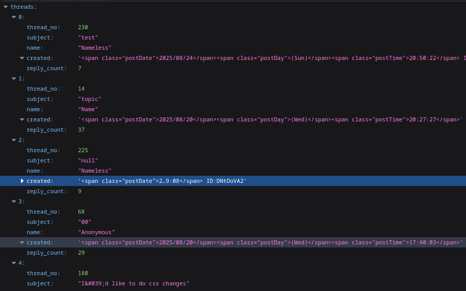Expand the highlighted collapsed created row arrow

[x=22, y=181]
